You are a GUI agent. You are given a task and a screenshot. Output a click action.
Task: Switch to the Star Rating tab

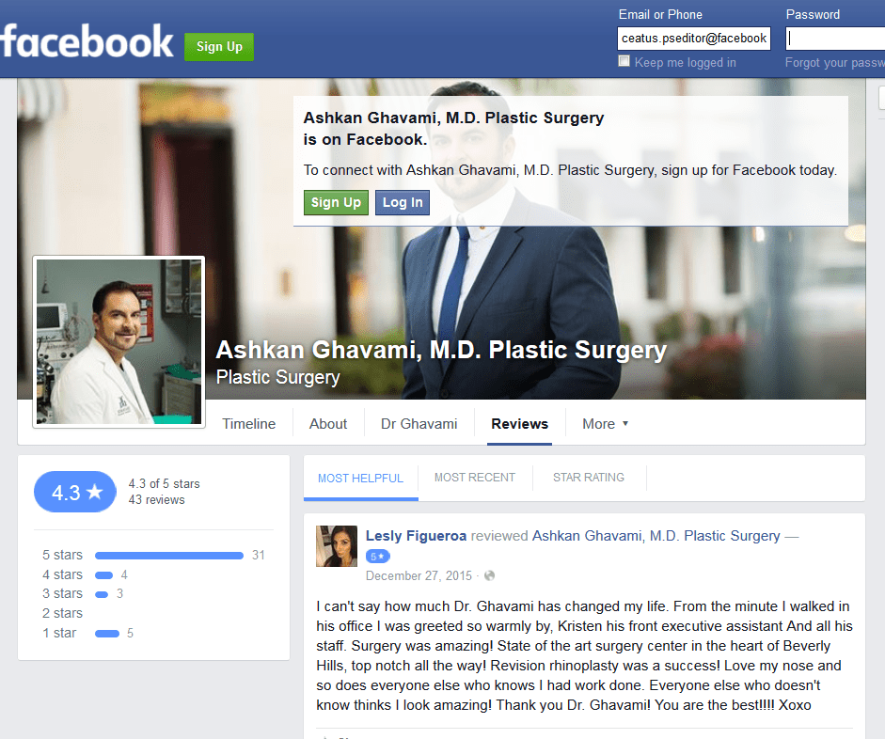point(589,478)
